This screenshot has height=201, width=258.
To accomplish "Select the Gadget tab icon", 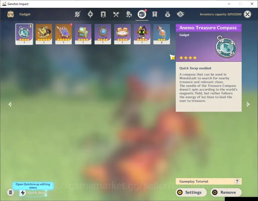I will pyautogui.click(x=142, y=14).
